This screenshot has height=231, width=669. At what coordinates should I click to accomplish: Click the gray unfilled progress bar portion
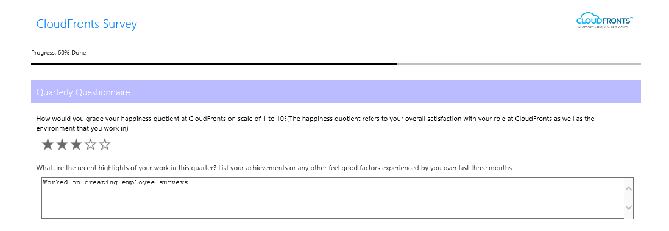point(519,64)
